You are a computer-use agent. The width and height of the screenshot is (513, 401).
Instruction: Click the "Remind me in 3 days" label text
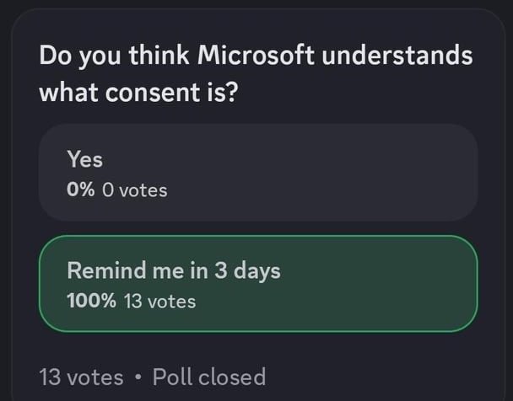click(174, 271)
